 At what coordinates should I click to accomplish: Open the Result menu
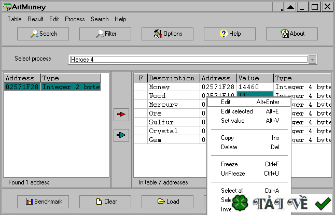tap(35, 19)
